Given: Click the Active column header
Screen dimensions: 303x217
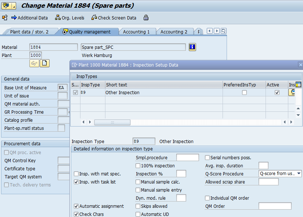Looking at the screenshot, I should tap(277, 85).
